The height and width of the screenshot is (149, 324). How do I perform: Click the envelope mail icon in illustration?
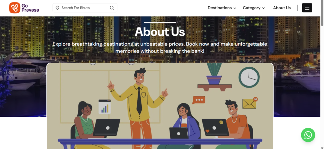[250, 103]
